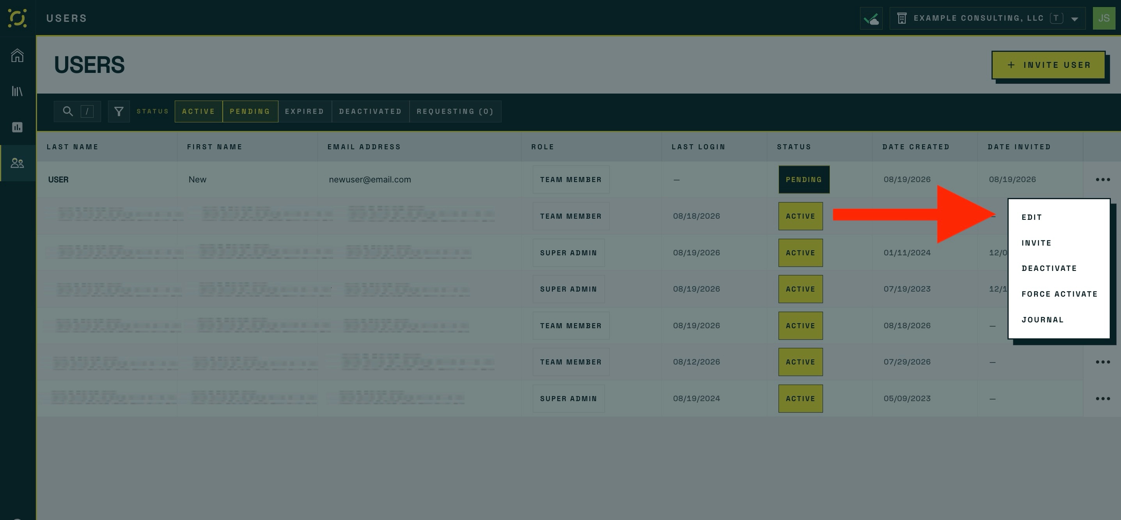Click Super Admin role in 01/11/2024 row

(x=568, y=253)
